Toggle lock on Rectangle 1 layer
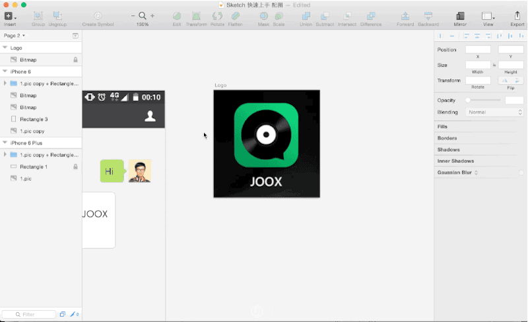 (x=75, y=167)
